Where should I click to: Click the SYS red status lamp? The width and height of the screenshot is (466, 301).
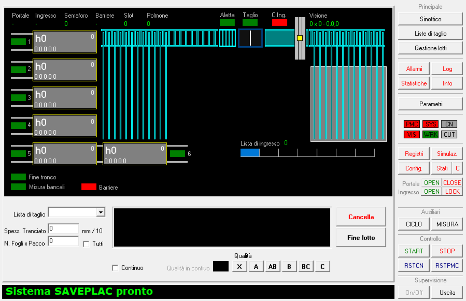[430, 124]
